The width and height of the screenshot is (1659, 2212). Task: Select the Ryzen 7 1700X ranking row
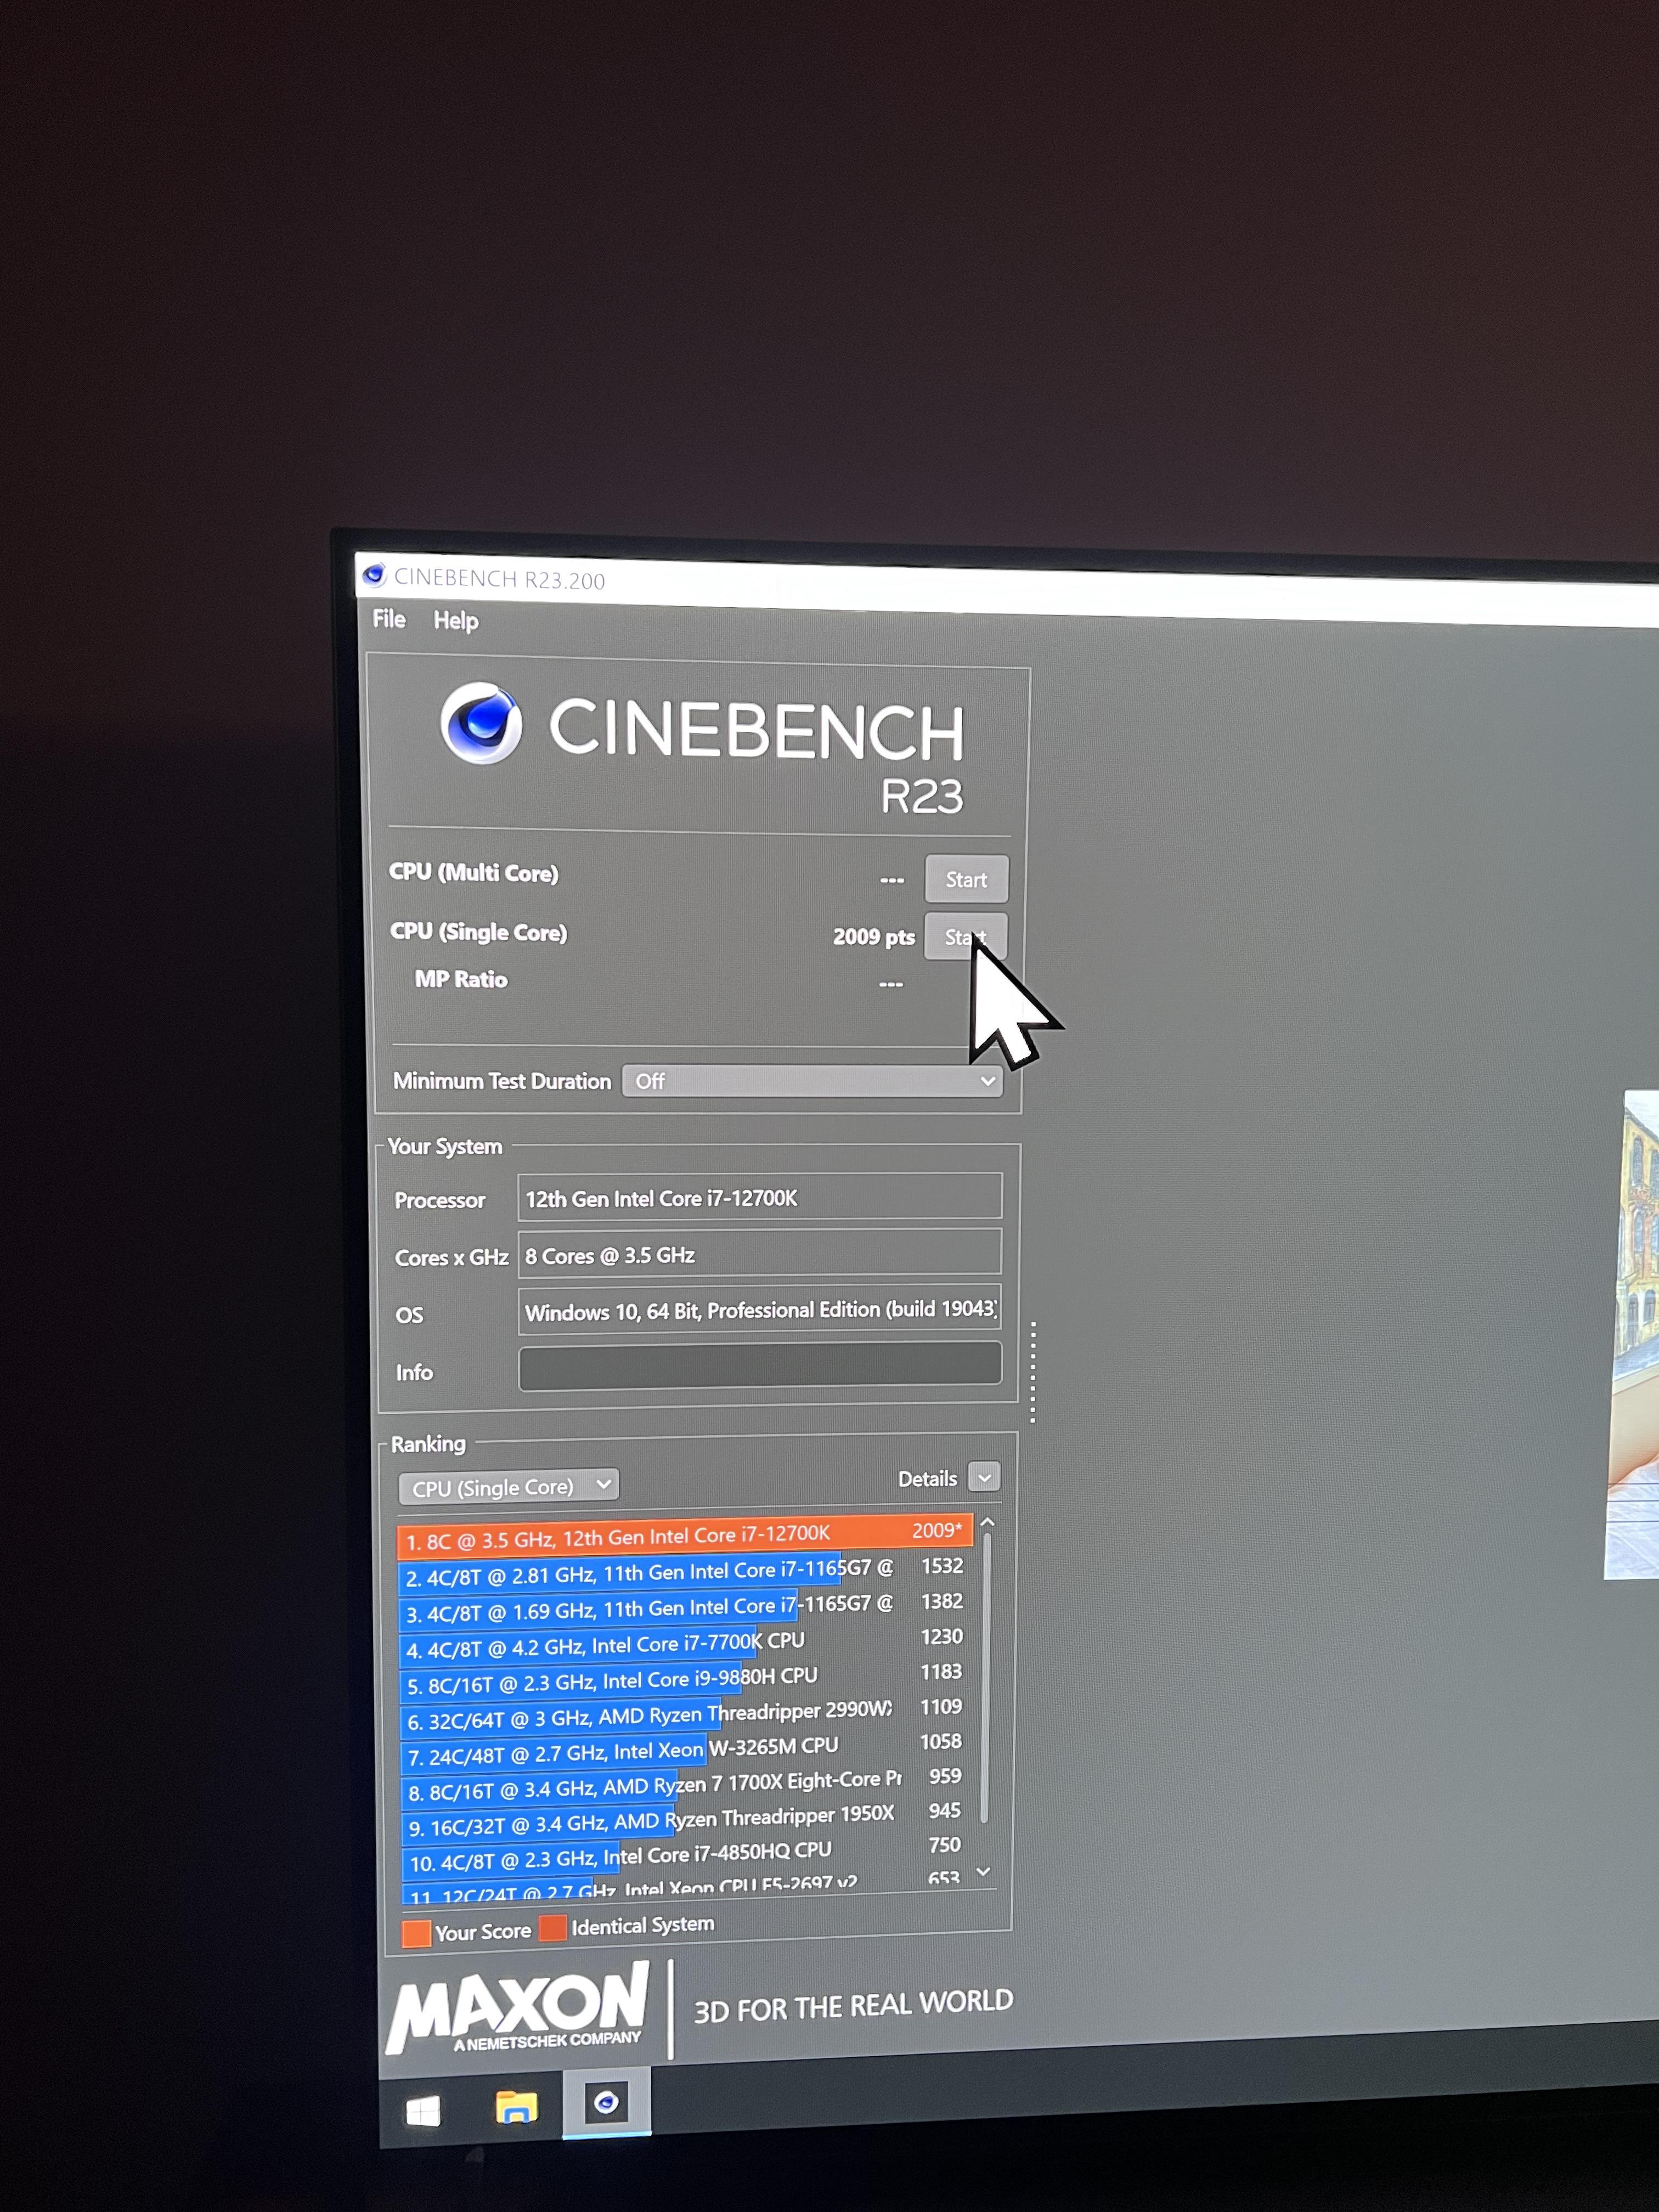click(685, 1784)
